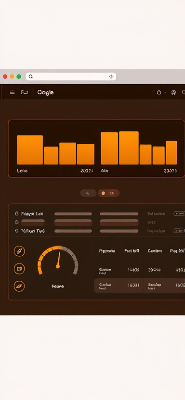This screenshot has height=400, width=185.
Task: Click inside the browser address bar
Action: coord(71,76)
